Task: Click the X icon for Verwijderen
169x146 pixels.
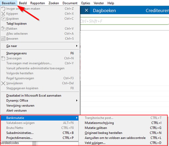Action: pyautogui.click(x=3, y=83)
